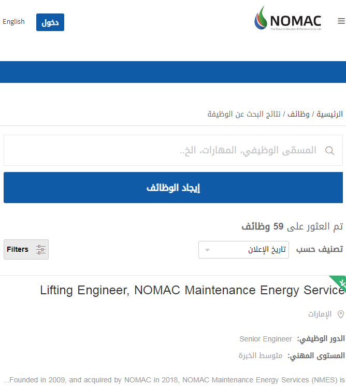Click the magnifier search icon
Image resolution: width=346 pixels, height=386 pixels.
[329, 151]
